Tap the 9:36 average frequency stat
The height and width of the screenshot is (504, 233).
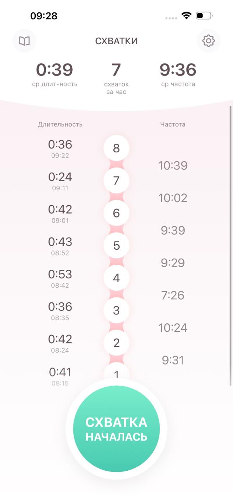pos(178,74)
